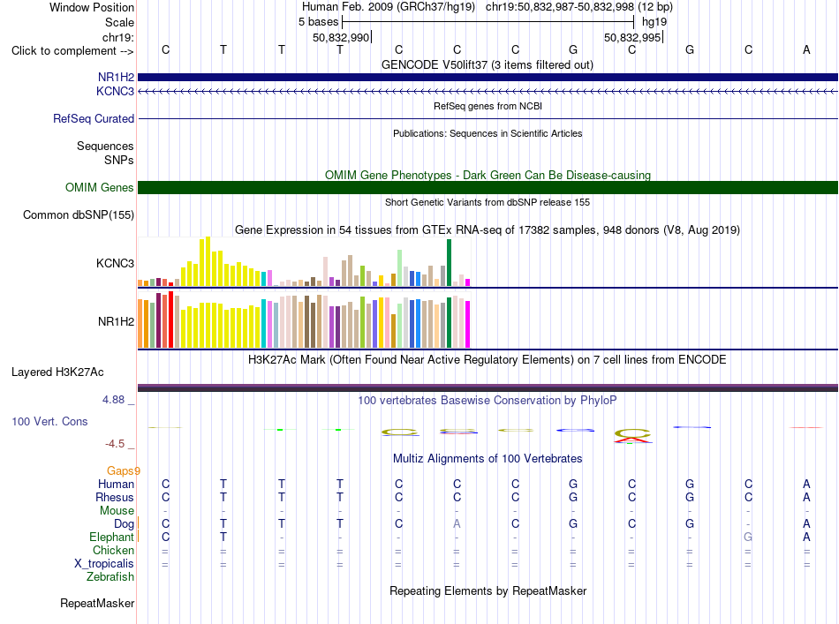Click 'Short Genetic Variants from dbSNP release 155'
This screenshot has height=624, width=839.
pos(488,202)
